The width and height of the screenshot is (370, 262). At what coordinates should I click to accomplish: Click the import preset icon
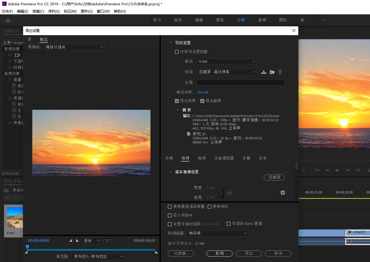point(272,72)
